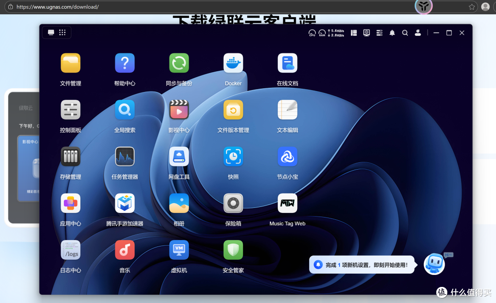496x303 pixels.
Task: Click the RAM usage gauge
Action: [x=322, y=33]
